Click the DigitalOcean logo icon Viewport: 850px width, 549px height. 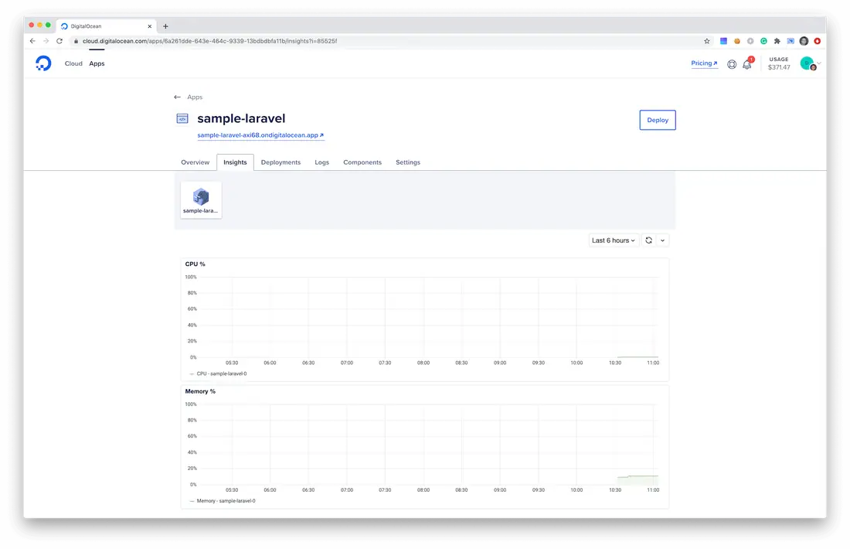(x=43, y=63)
